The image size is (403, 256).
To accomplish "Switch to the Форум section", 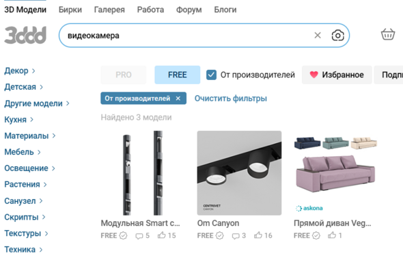I will pos(189,10).
